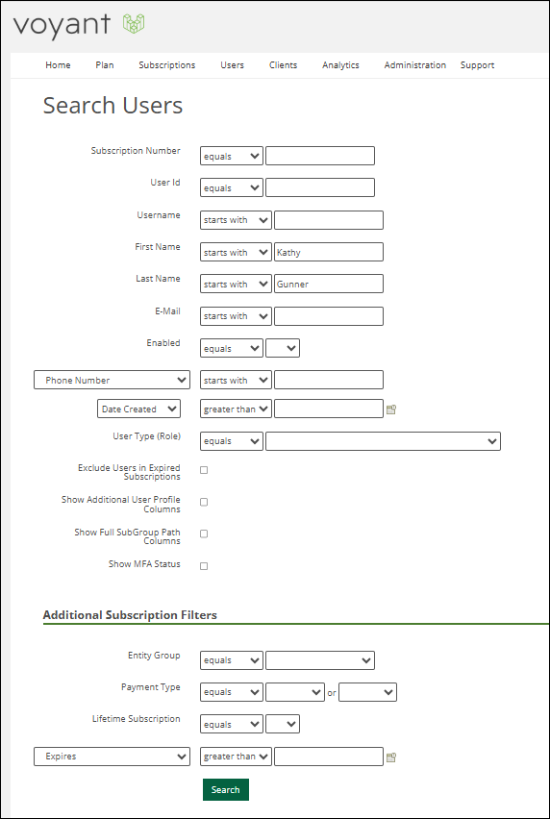Open the Subscriptions menu item
This screenshot has height=819, width=550.
(x=167, y=65)
